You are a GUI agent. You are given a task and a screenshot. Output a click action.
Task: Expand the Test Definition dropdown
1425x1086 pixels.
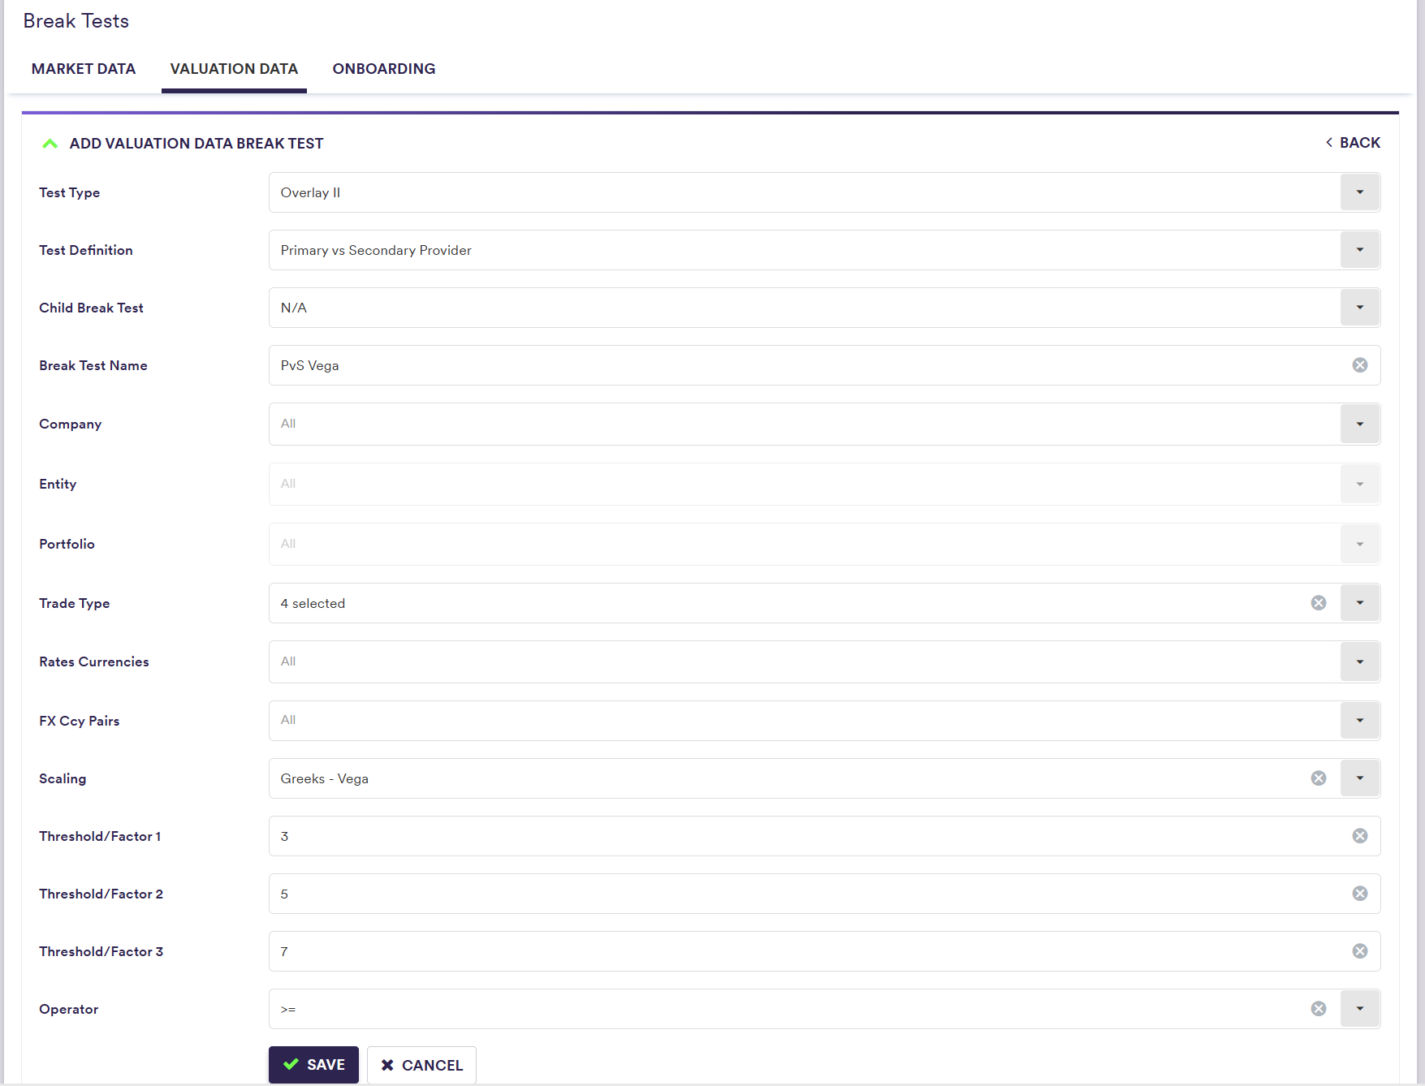click(1359, 250)
